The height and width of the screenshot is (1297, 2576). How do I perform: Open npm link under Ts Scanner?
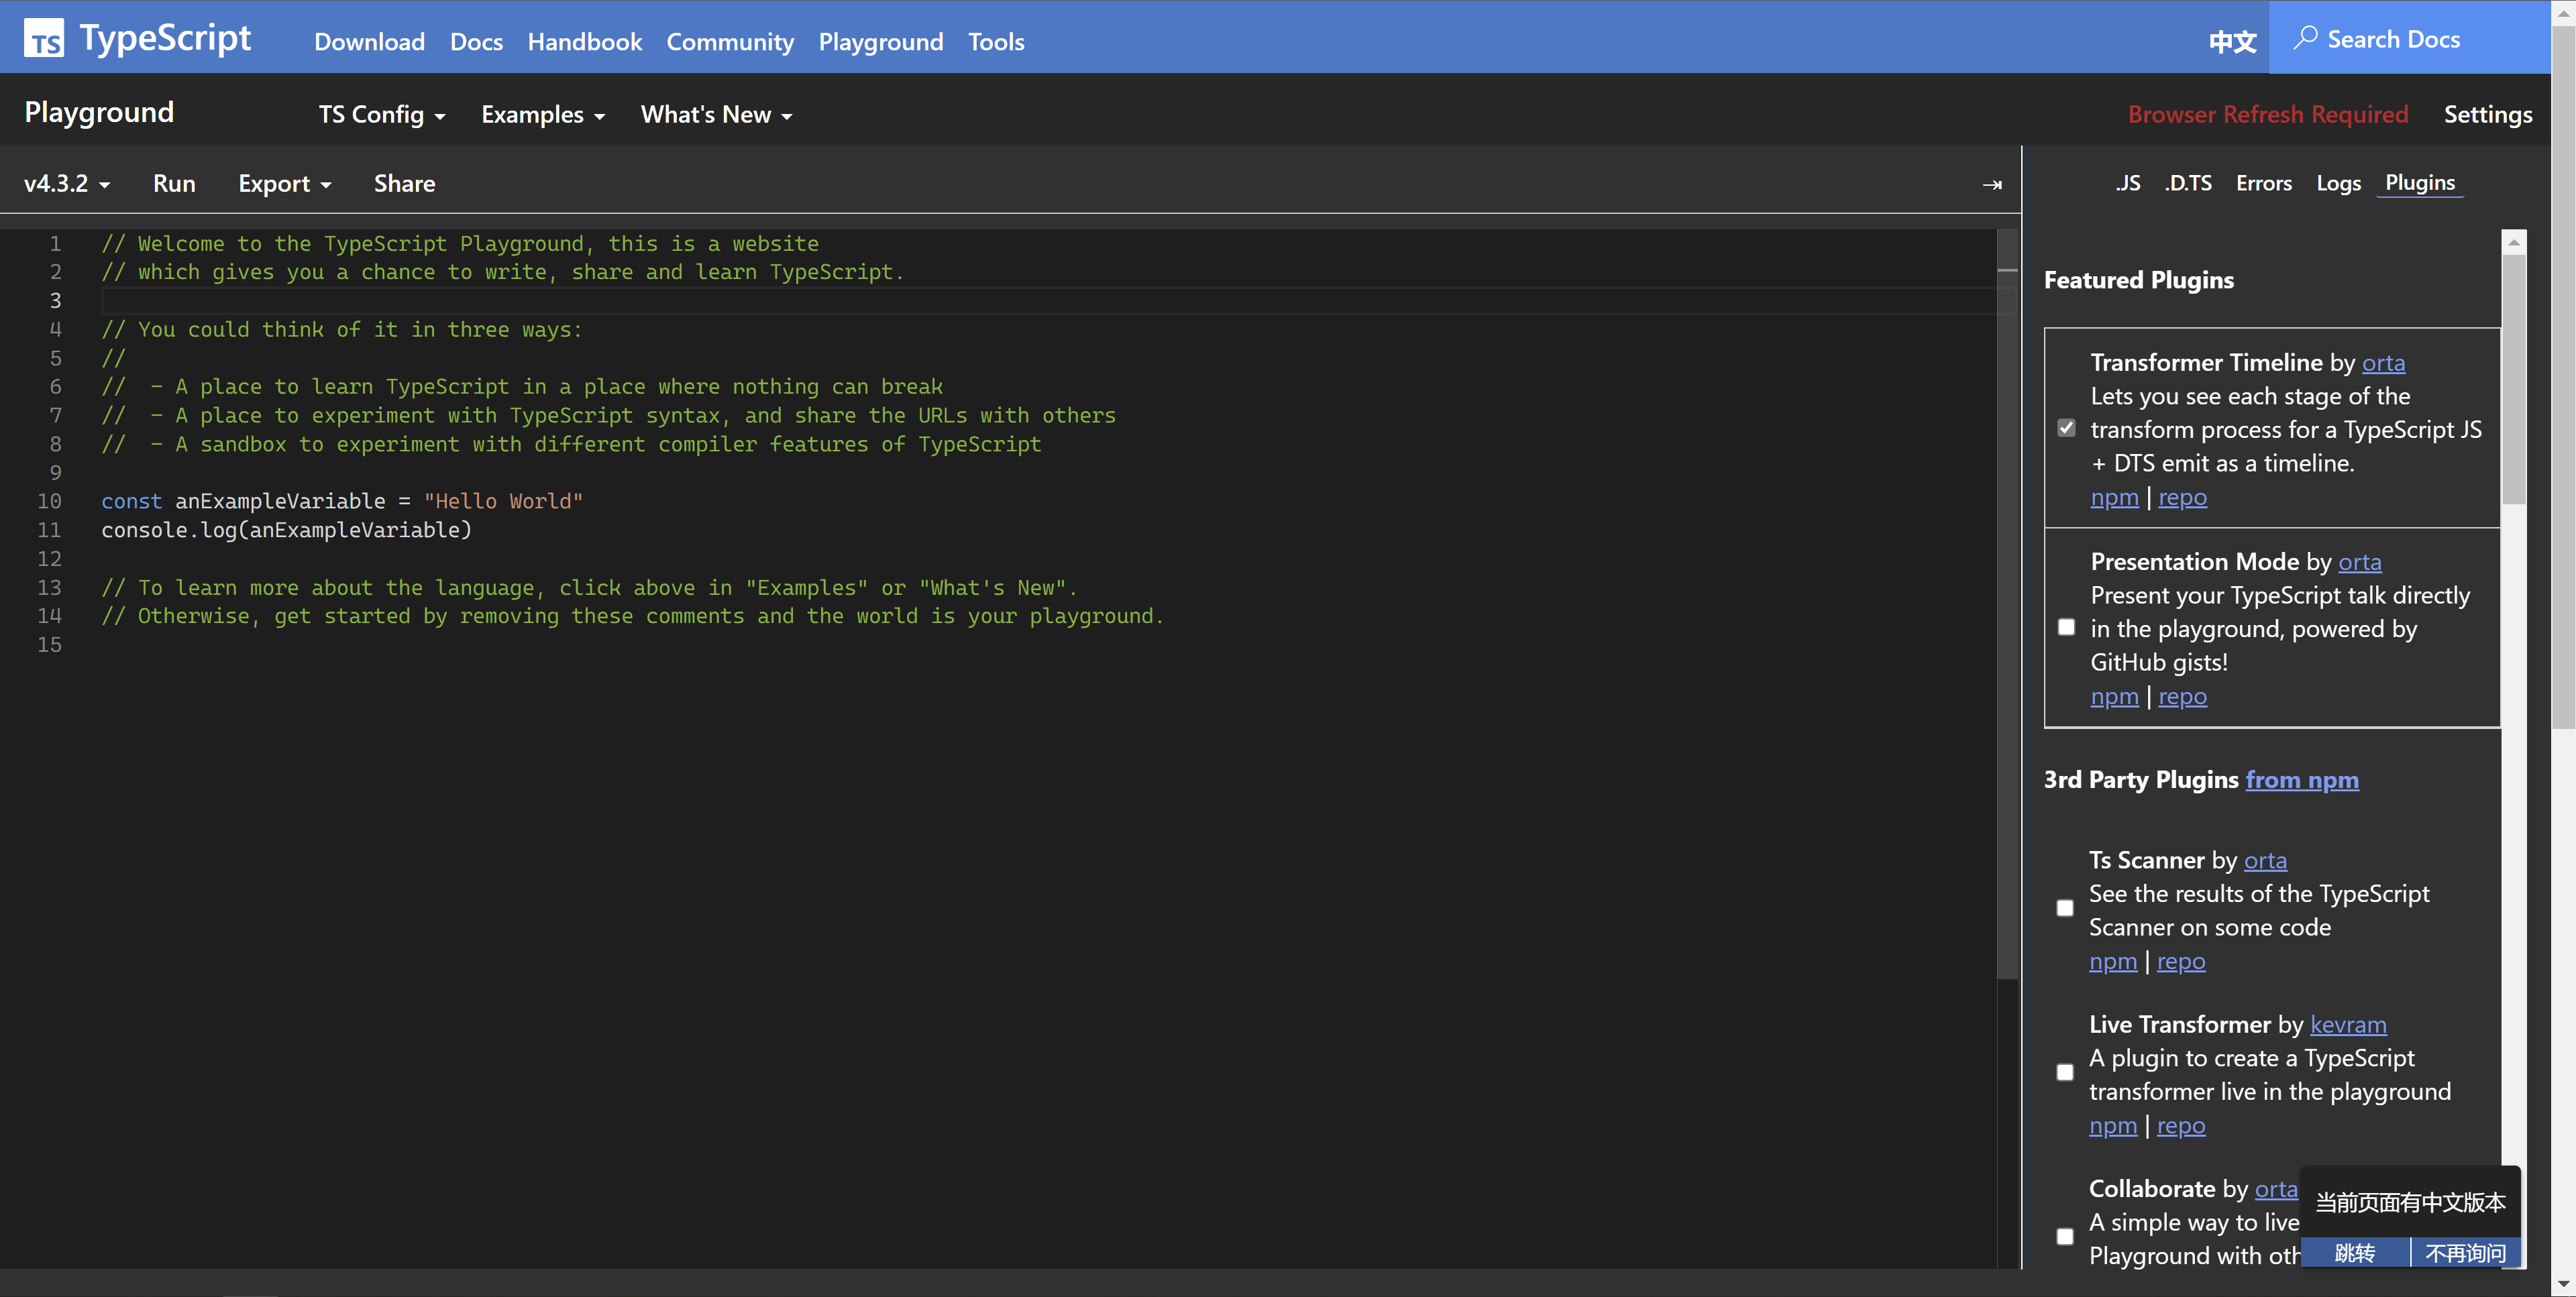(2113, 961)
